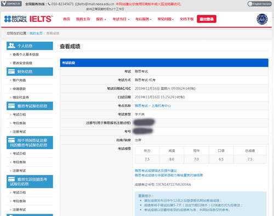Click the UK visa IELTS section header icon
The width and height of the screenshot is (274, 216).
[12, 140]
